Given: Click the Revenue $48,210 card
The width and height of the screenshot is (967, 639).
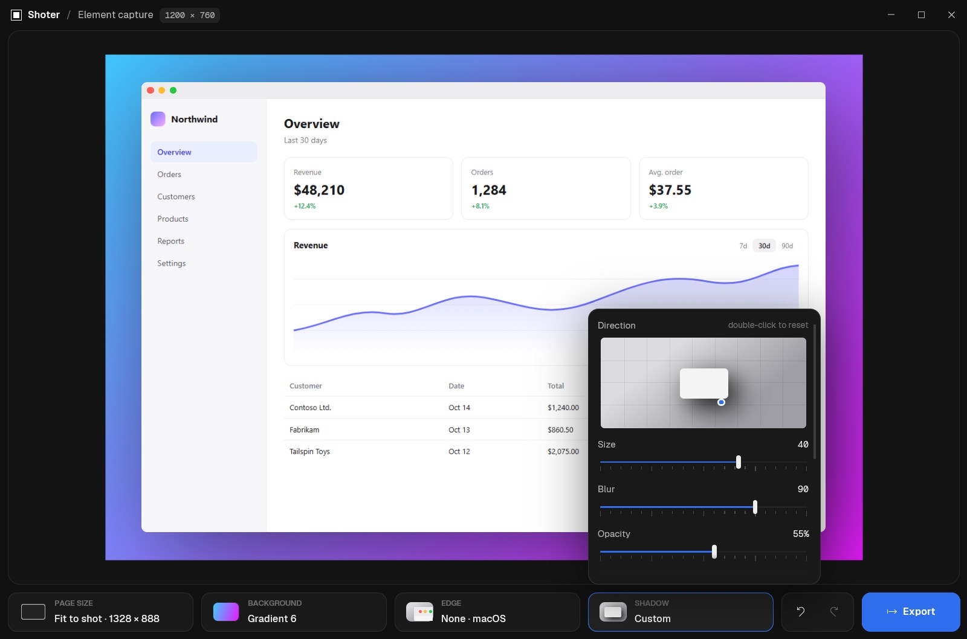Looking at the screenshot, I should 369,188.
